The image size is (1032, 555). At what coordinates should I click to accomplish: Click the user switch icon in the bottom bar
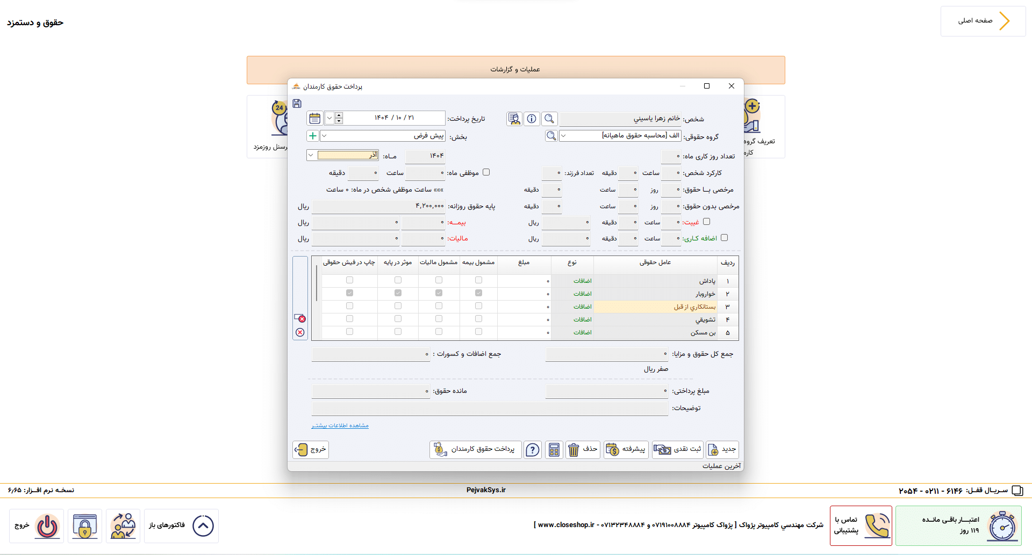(x=123, y=526)
